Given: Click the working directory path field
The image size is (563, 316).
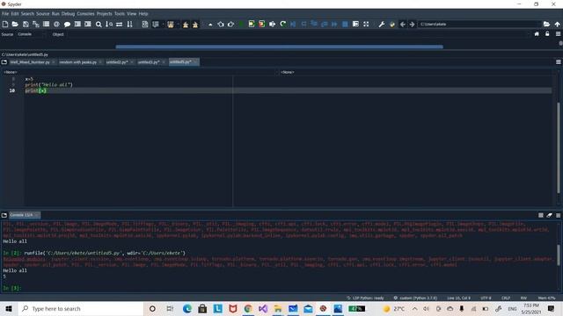Looking at the screenshot, I should 479,24.
